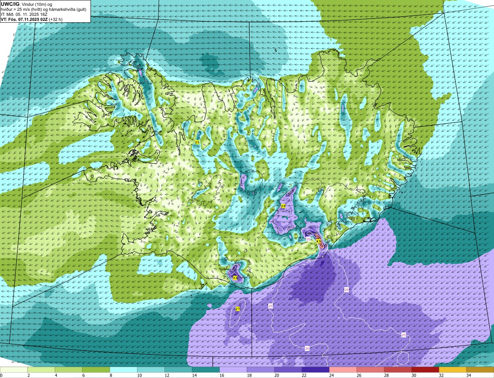Select the 14–16 m/s dark teal legend swatch
Viewport: 494px width, 378px height.
(x=206, y=370)
